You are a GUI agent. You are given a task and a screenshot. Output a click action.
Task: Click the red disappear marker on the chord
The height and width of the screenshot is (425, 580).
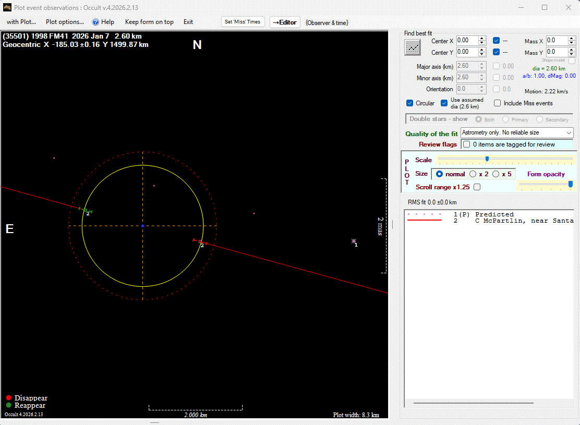click(200, 241)
